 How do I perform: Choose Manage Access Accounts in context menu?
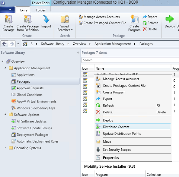pos(133,79)
